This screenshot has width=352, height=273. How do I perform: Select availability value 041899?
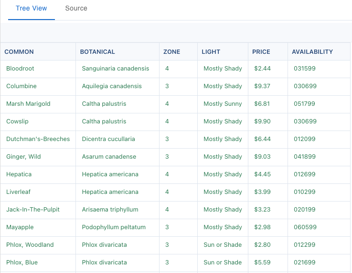coord(319,157)
